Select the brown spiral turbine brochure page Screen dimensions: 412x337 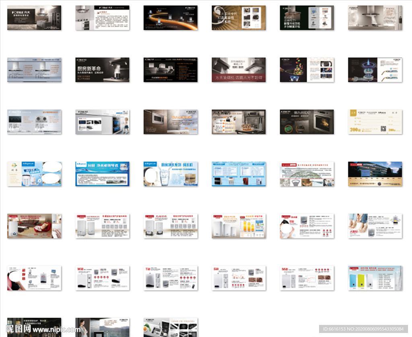pos(239,18)
